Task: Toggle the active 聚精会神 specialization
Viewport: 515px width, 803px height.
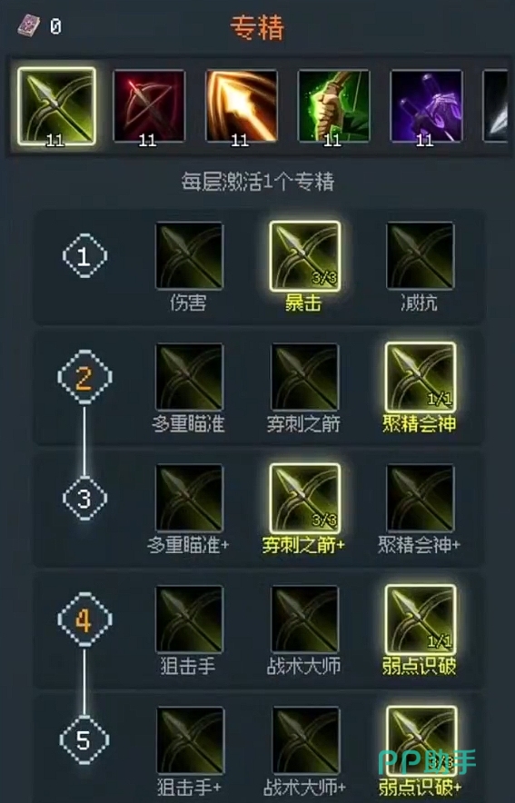Action: [x=421, y=377]
